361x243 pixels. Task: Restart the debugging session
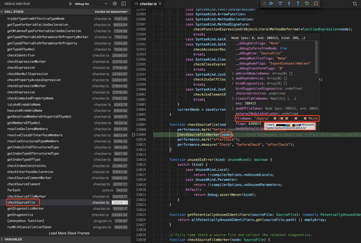pos(307,4)
